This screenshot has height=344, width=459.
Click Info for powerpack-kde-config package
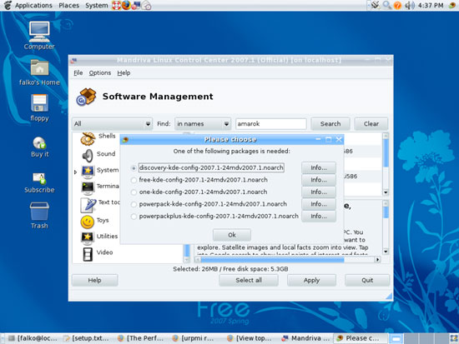tap(319, 204)
